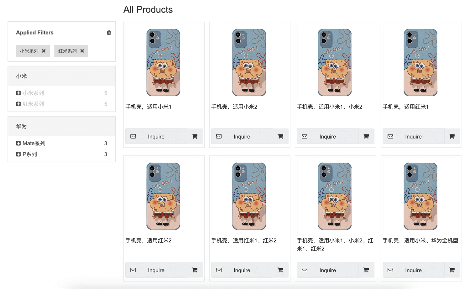Open 手机壳，适用红米1 product image
The width and height of the screenshot is (470, 289).
[x=420, y=62]
